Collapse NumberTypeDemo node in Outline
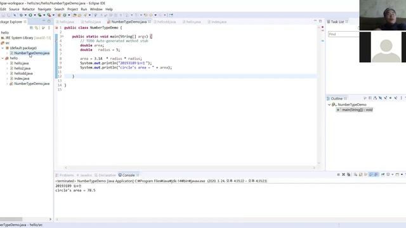Screen dimensions: 406x228 329,104
